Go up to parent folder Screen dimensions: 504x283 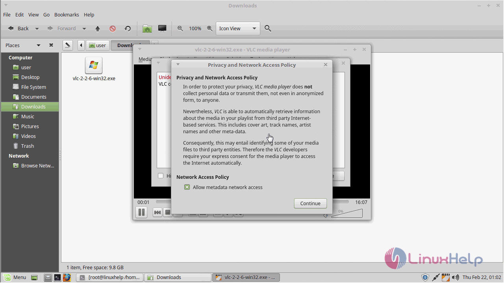(x=98, y=28)
